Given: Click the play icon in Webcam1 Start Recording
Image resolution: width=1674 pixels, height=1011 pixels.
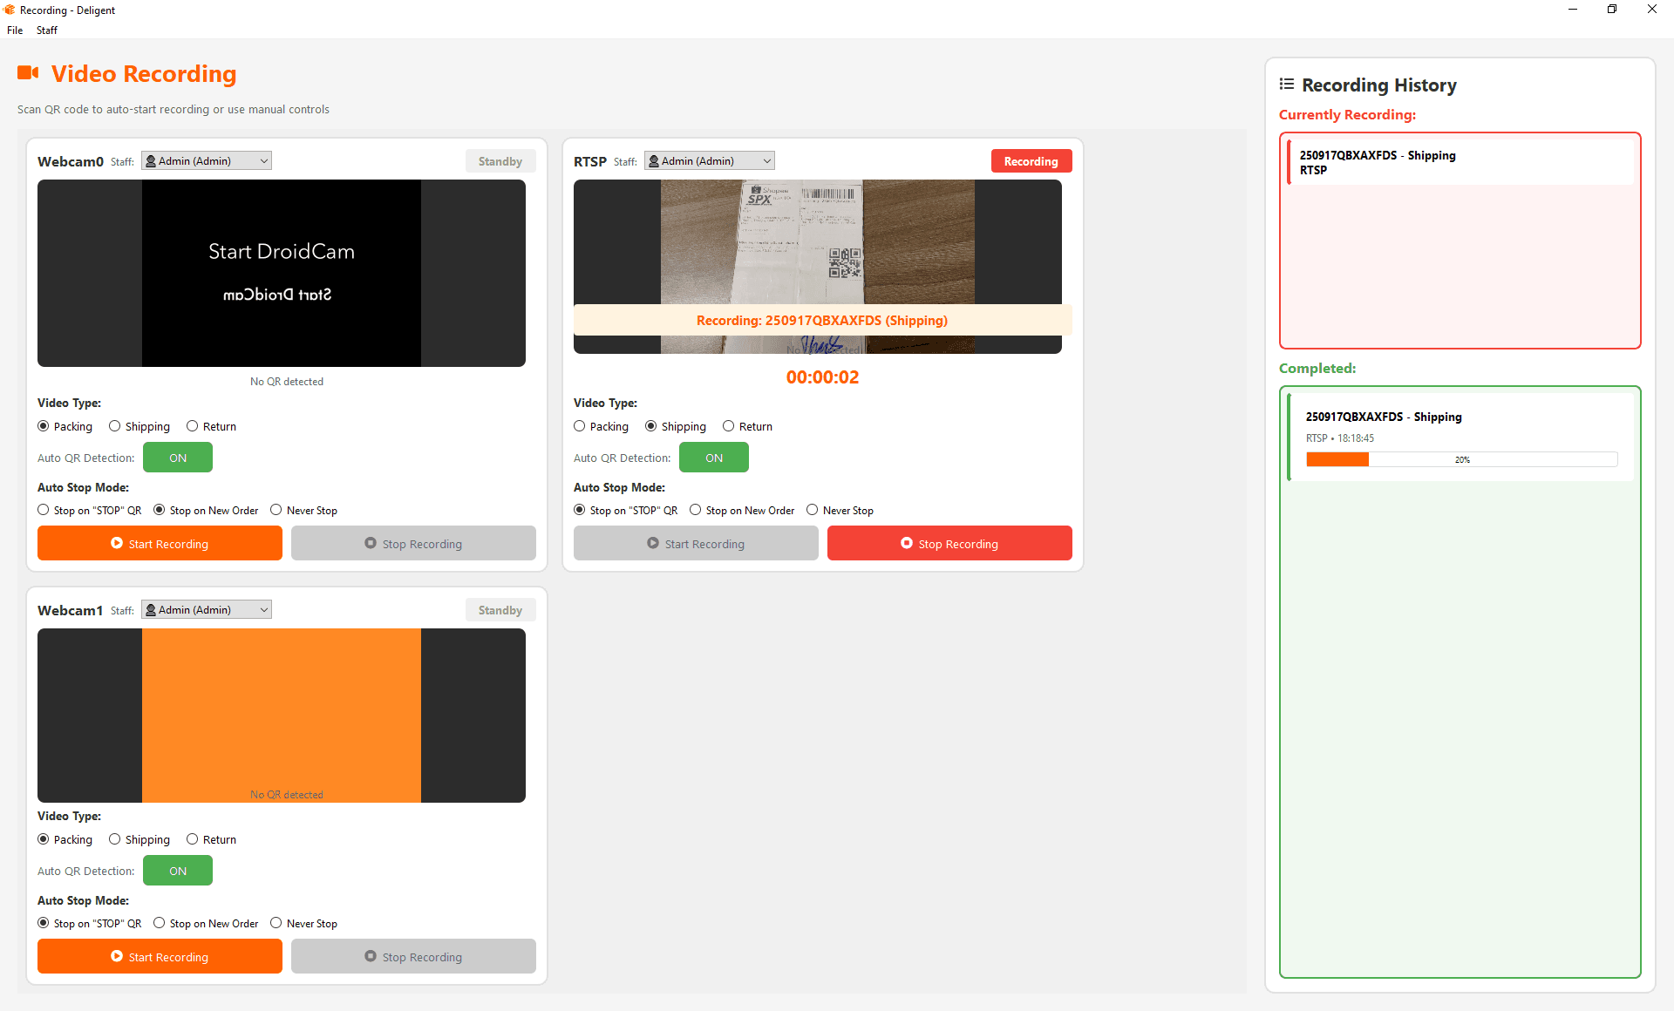Looking at the screenshot, I should pos(117,956).
